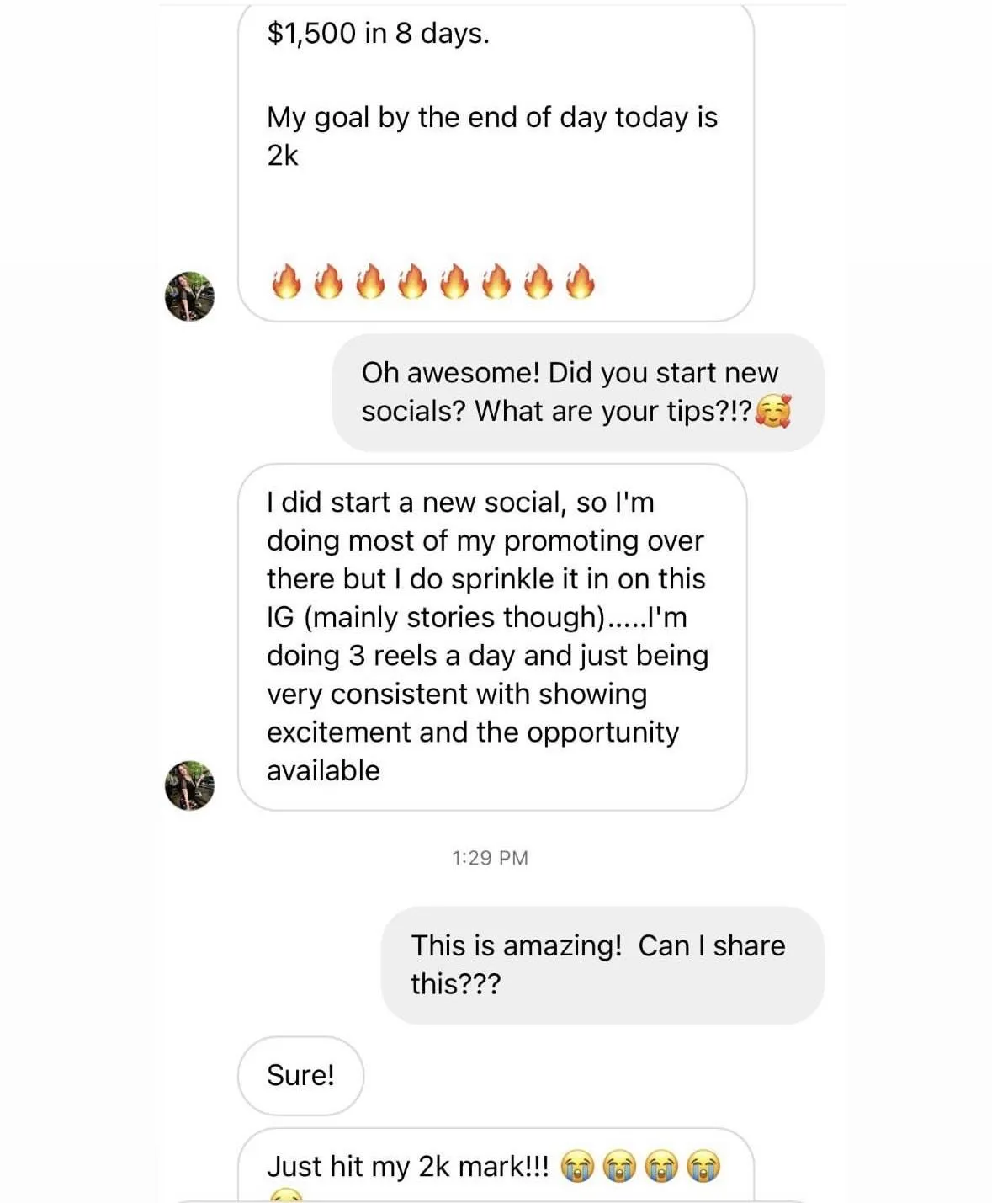Tap the fourth fire emoji in the row
This screenshot has height=1203, width=992.
pyautogui.click(x=412, y=281)
